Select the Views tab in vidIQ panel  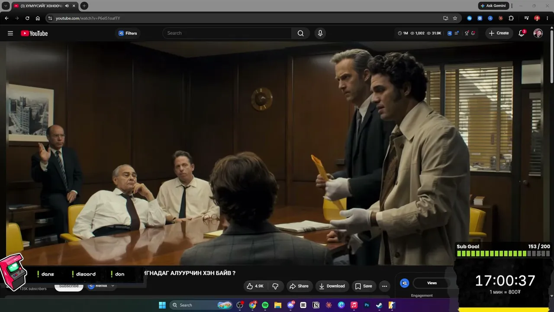[432, 283]
